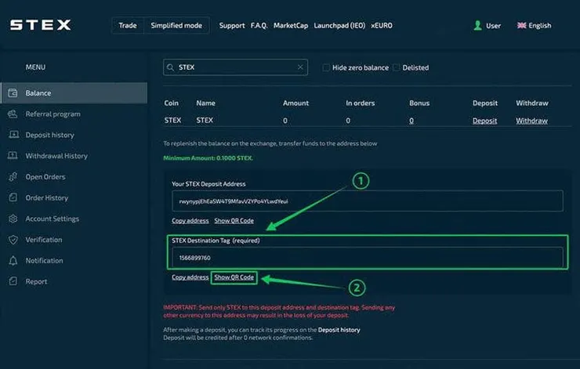580x369 pixels.
Task: Open Account Settings
Action: click(53, 219)
